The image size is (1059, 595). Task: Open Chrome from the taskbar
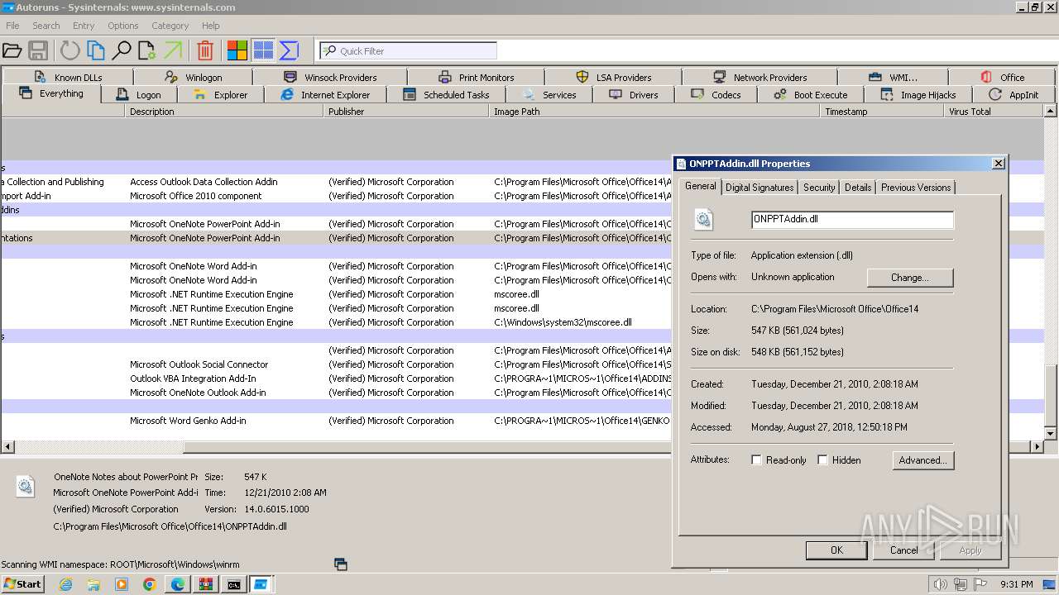[x=149, y=584]
